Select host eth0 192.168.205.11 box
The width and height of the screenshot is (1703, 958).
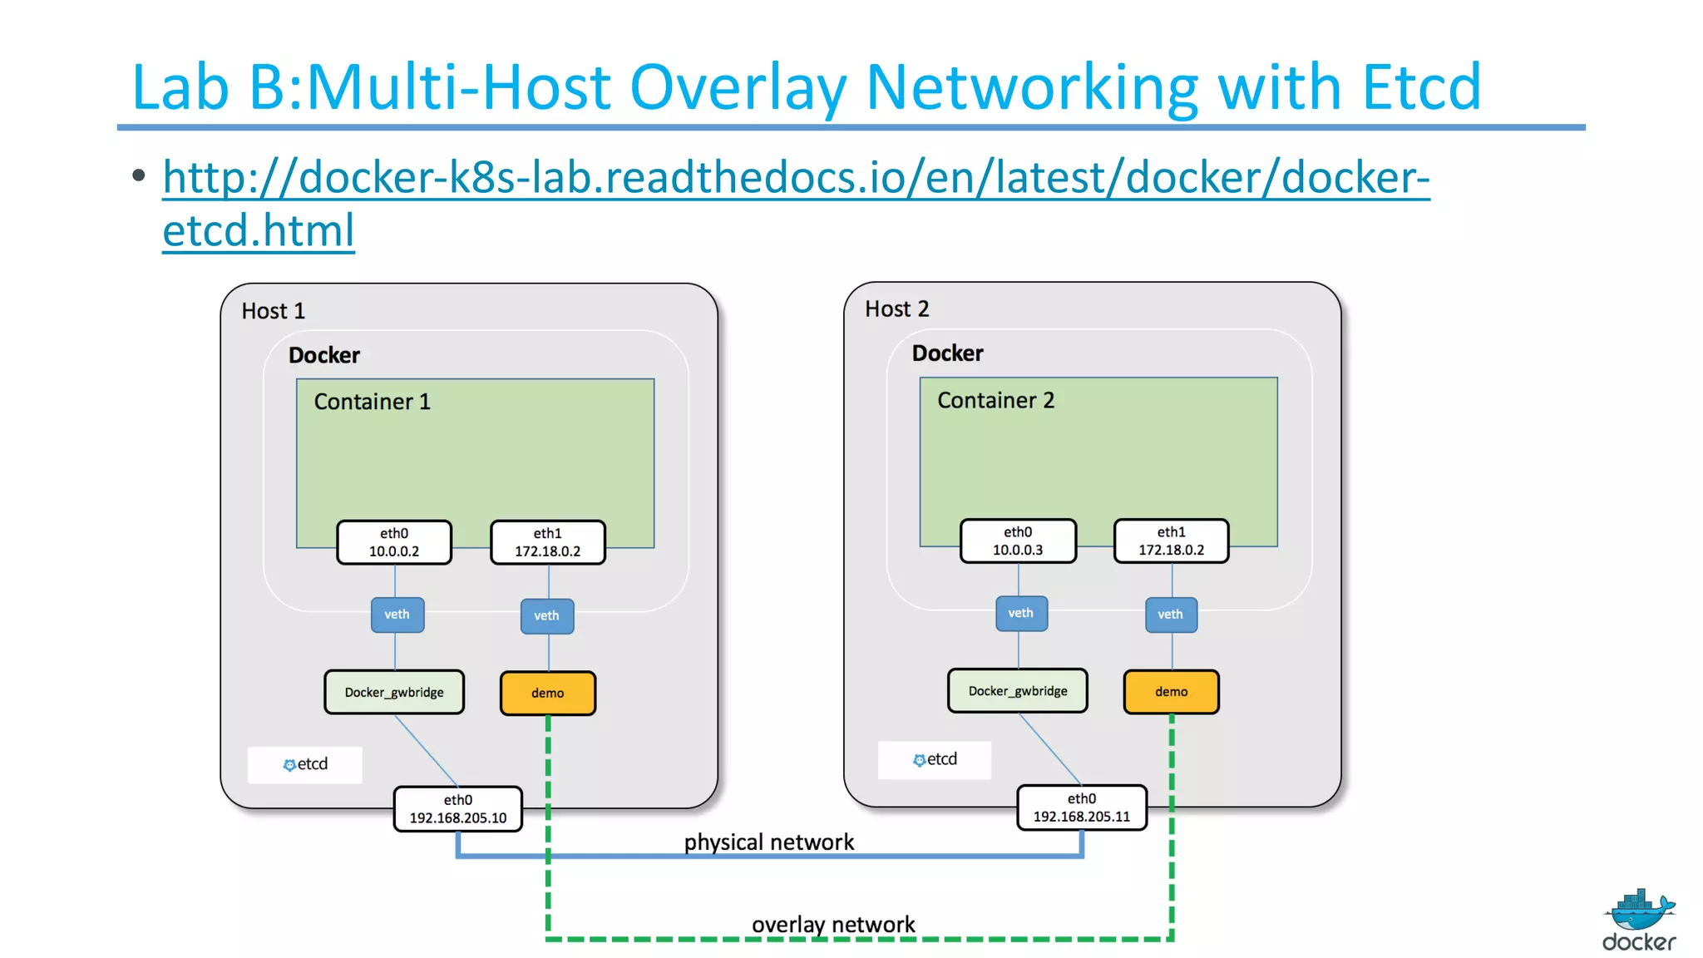1081,807
